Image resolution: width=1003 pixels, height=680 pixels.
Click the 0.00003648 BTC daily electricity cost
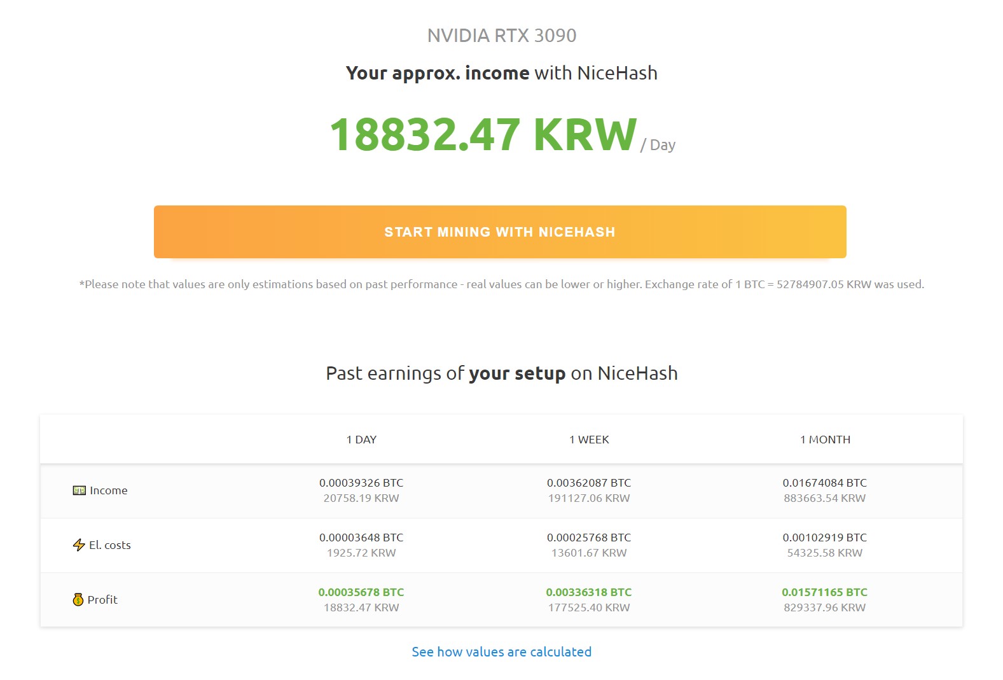(x=361, y=538)
